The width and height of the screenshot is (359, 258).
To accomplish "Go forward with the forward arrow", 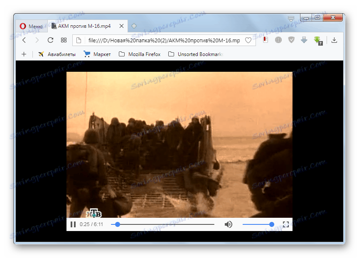I will click(37, 40).
